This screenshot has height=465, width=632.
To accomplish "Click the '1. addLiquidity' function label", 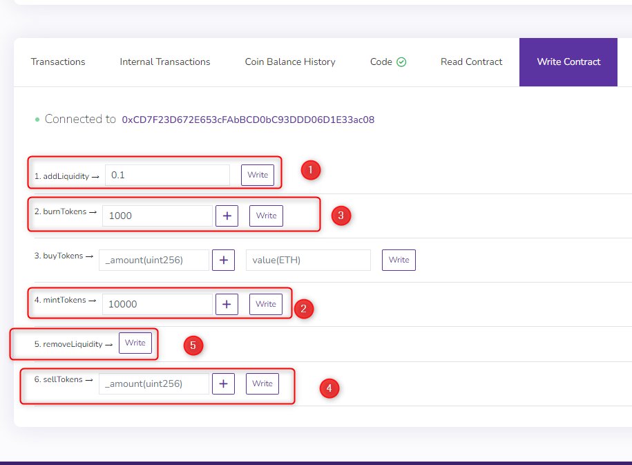I will (x=61, y=176).
